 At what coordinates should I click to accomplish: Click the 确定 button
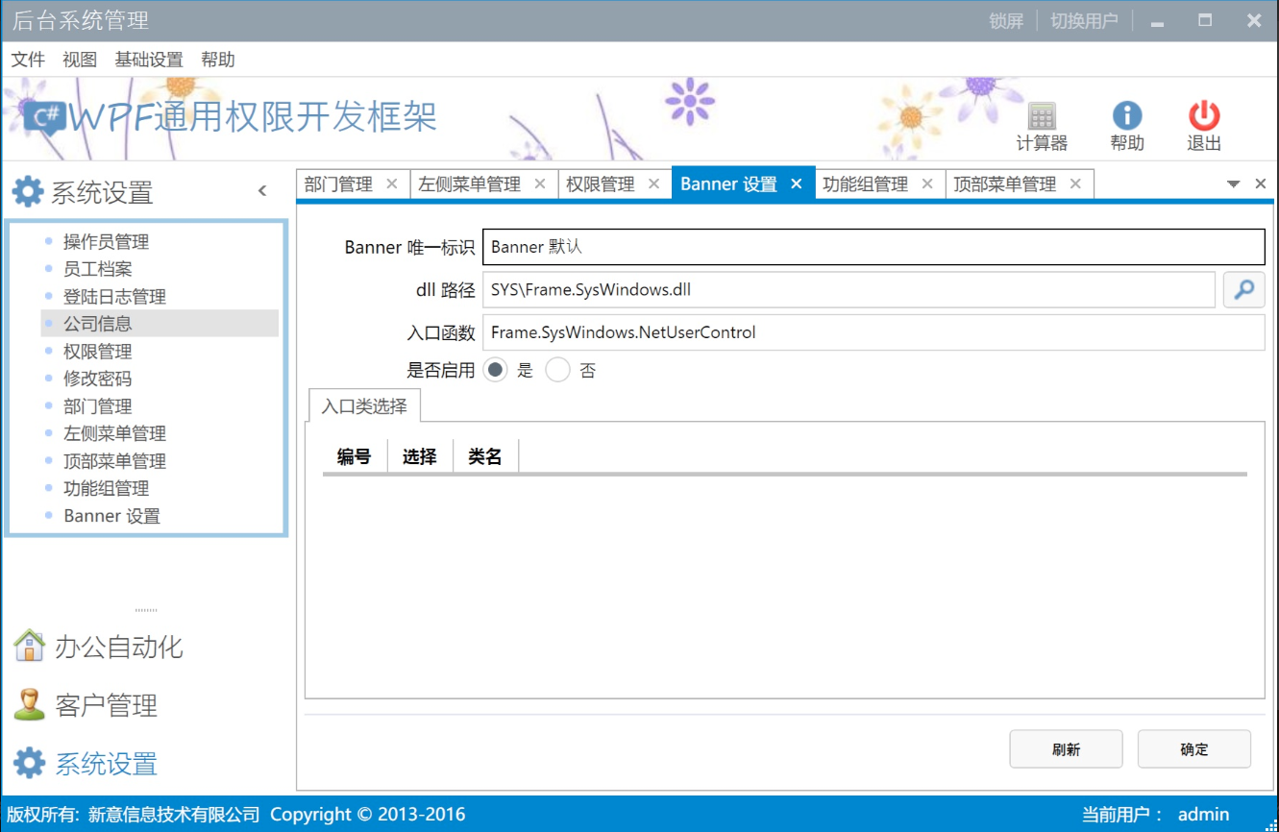click(1194, 749)
